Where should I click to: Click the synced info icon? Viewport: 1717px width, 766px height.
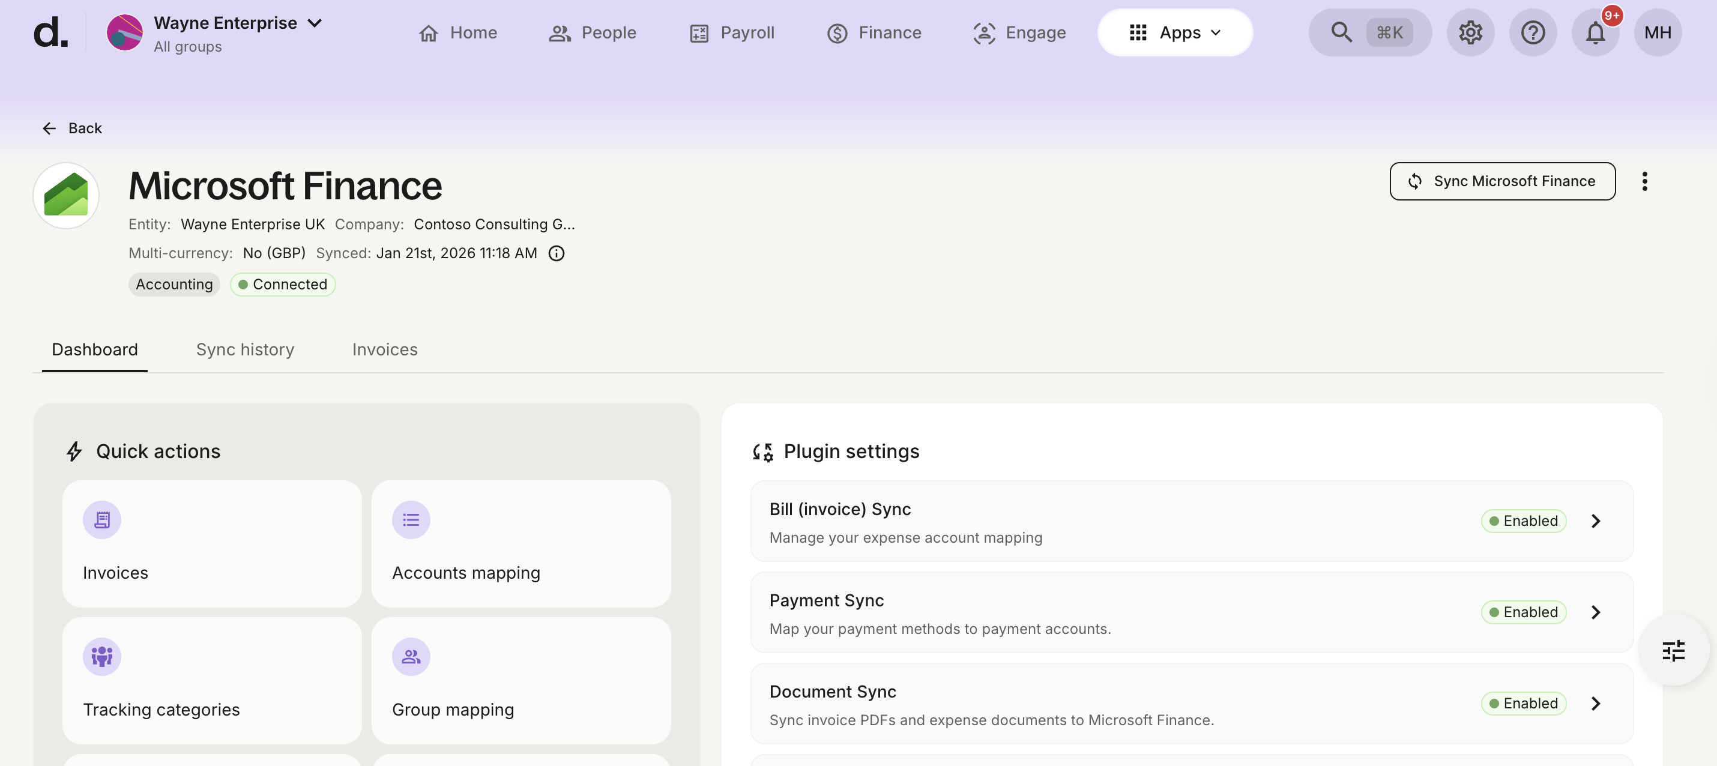click(556, 253)
